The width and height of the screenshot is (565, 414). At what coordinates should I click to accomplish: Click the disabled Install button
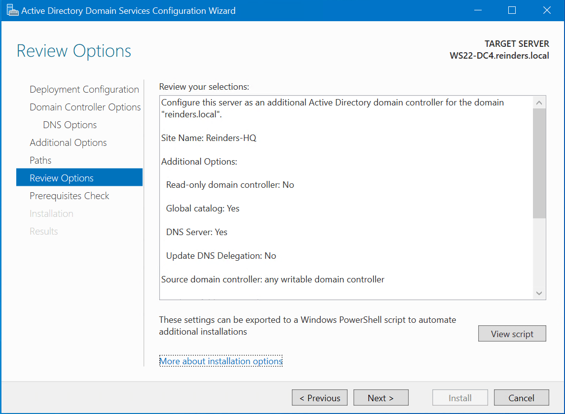click(460, 398)
